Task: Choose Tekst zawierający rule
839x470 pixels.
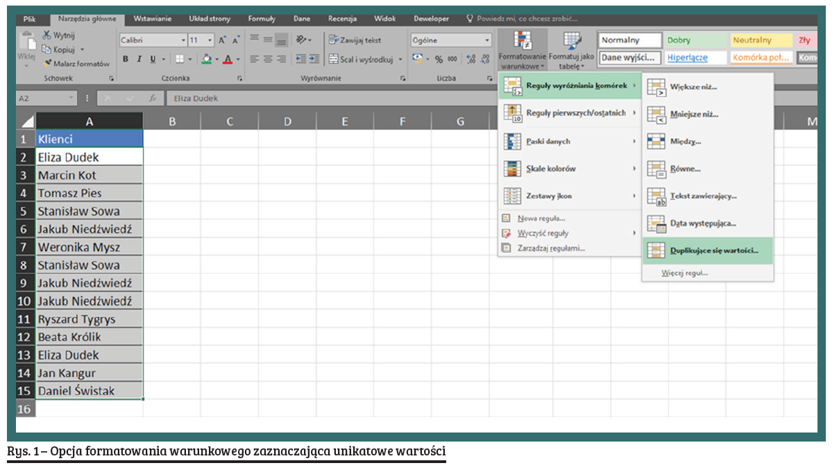Action: point(708,196)
